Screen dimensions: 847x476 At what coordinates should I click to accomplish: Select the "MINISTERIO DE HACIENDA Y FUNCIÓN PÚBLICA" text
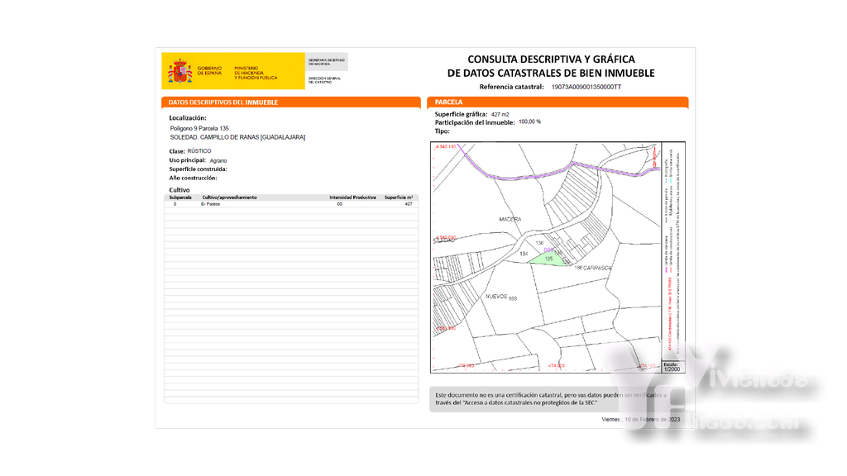[256, 73]
